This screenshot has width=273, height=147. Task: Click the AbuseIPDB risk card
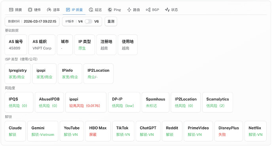[49, 102]
